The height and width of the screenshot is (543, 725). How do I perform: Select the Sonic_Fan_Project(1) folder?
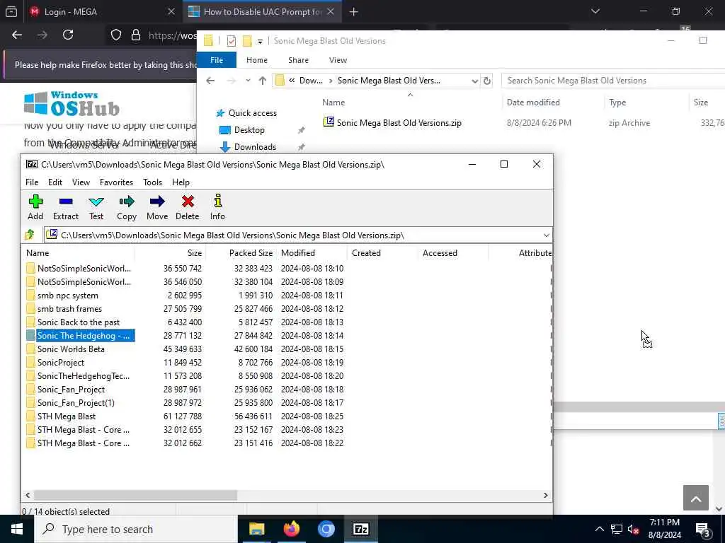click(x=76, y=402)
